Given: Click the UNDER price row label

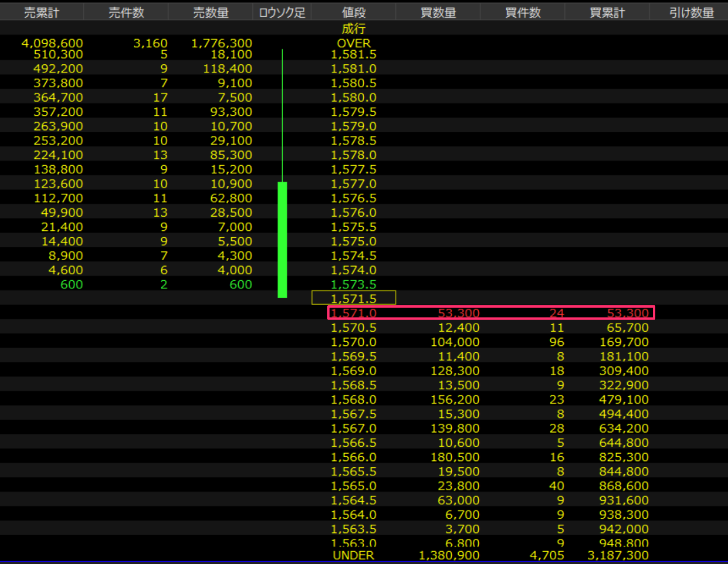Looking at the screenshot, I should click(354, 555).
